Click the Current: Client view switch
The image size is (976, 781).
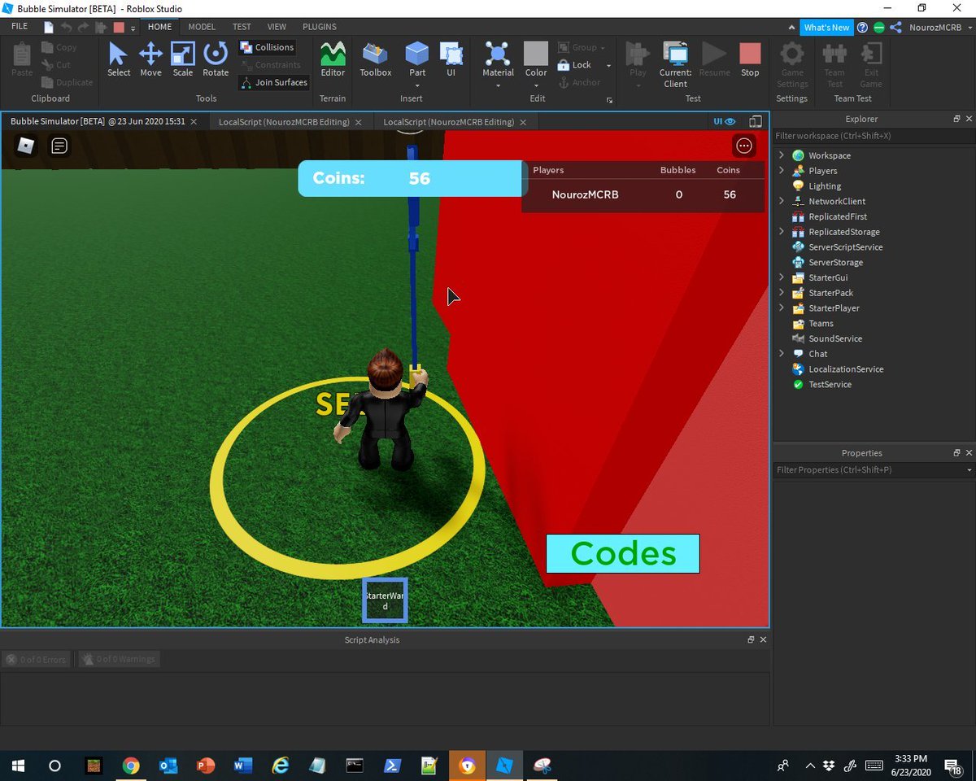[x=675, y=65]
